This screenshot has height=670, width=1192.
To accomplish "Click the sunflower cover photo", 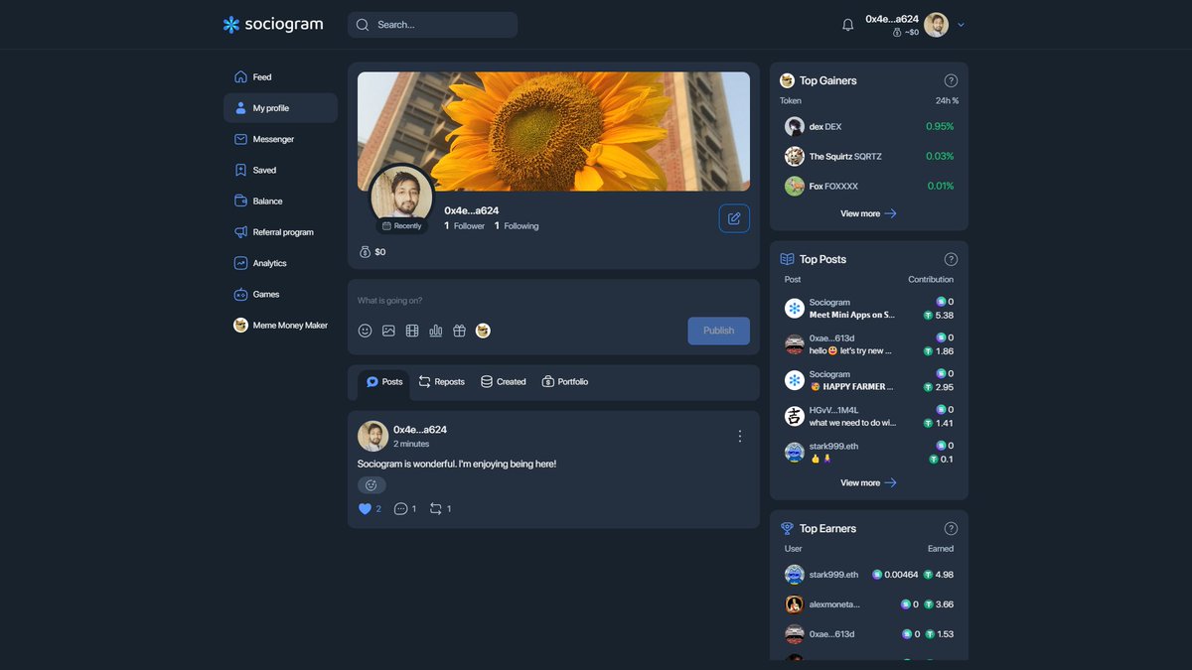I will pyautogui.click(x=553, y=131).
